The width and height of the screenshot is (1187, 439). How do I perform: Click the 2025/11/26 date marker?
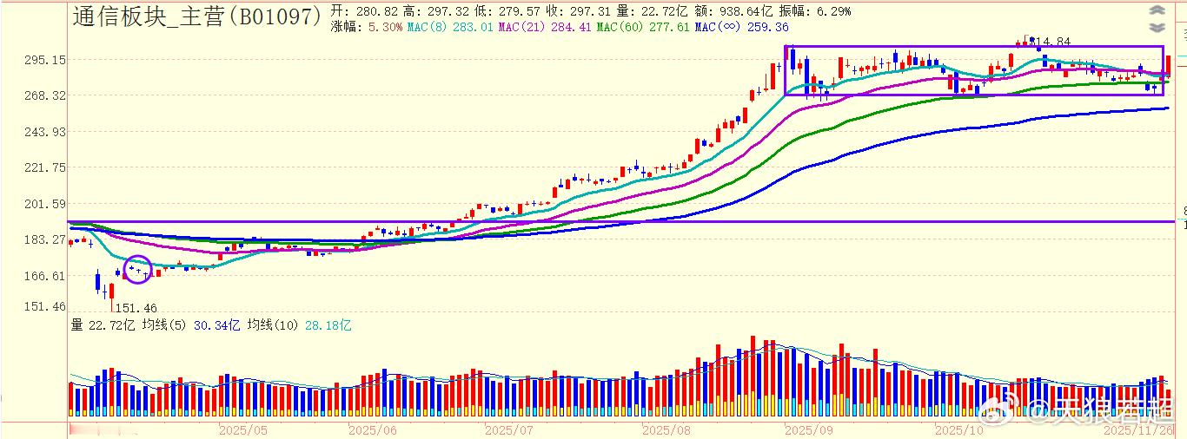point(1138,429)
